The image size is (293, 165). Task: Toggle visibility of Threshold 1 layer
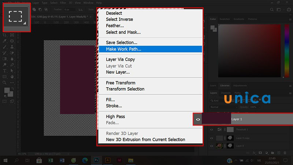click(x=212, y=130)
